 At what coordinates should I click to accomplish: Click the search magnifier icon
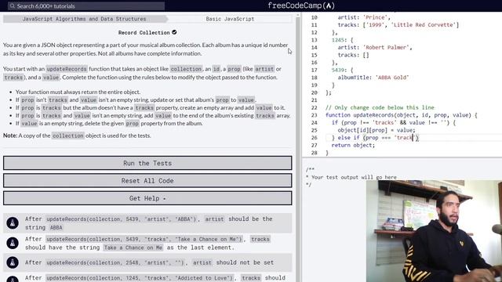click(13, 6)
